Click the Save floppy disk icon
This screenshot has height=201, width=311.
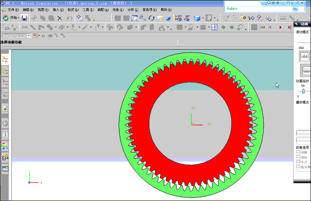[24, 18]
